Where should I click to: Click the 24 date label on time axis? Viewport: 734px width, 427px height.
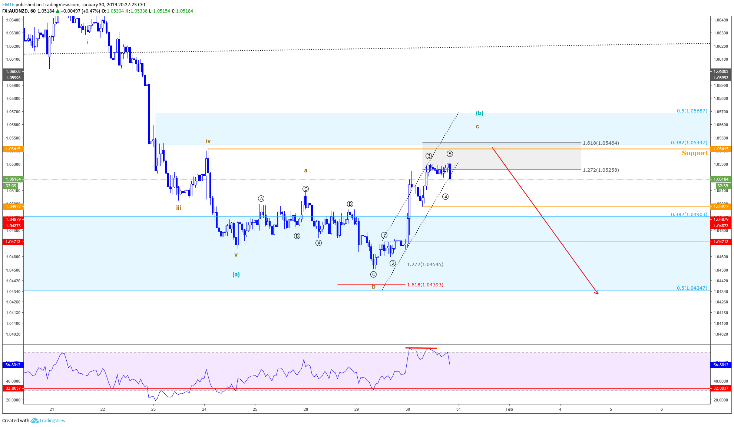[x=204, y=409]
